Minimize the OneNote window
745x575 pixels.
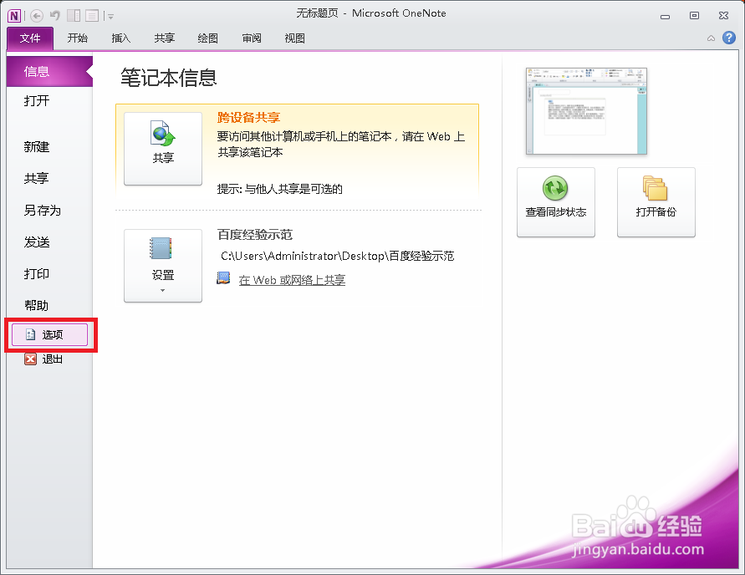666,17
